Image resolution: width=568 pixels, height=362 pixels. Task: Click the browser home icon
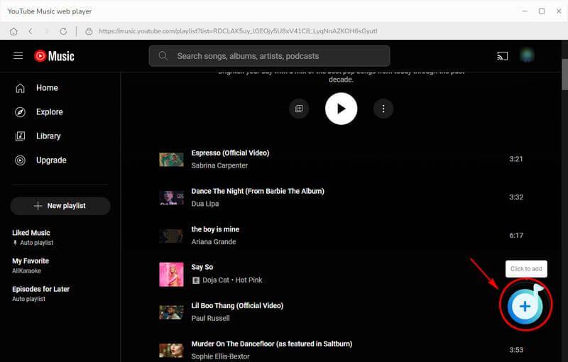13,31
